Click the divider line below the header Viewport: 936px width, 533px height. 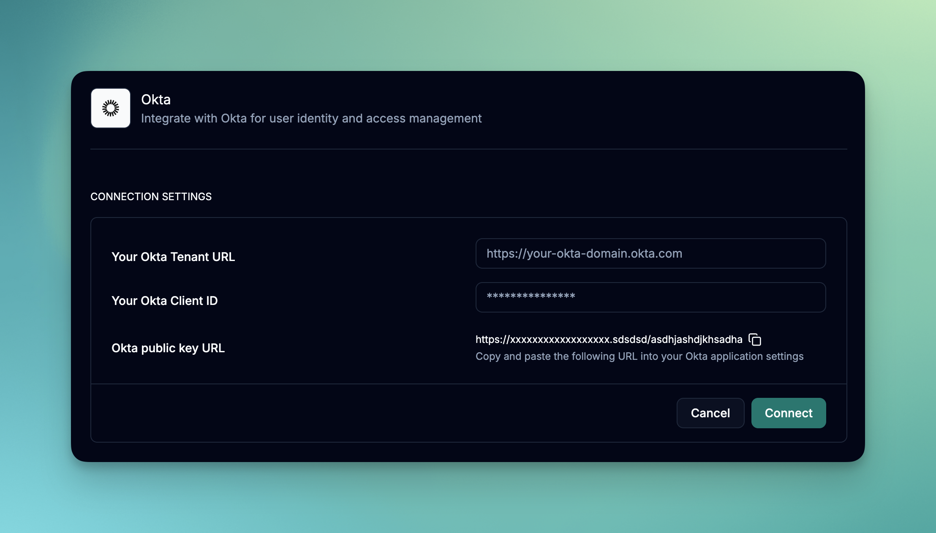468,149
